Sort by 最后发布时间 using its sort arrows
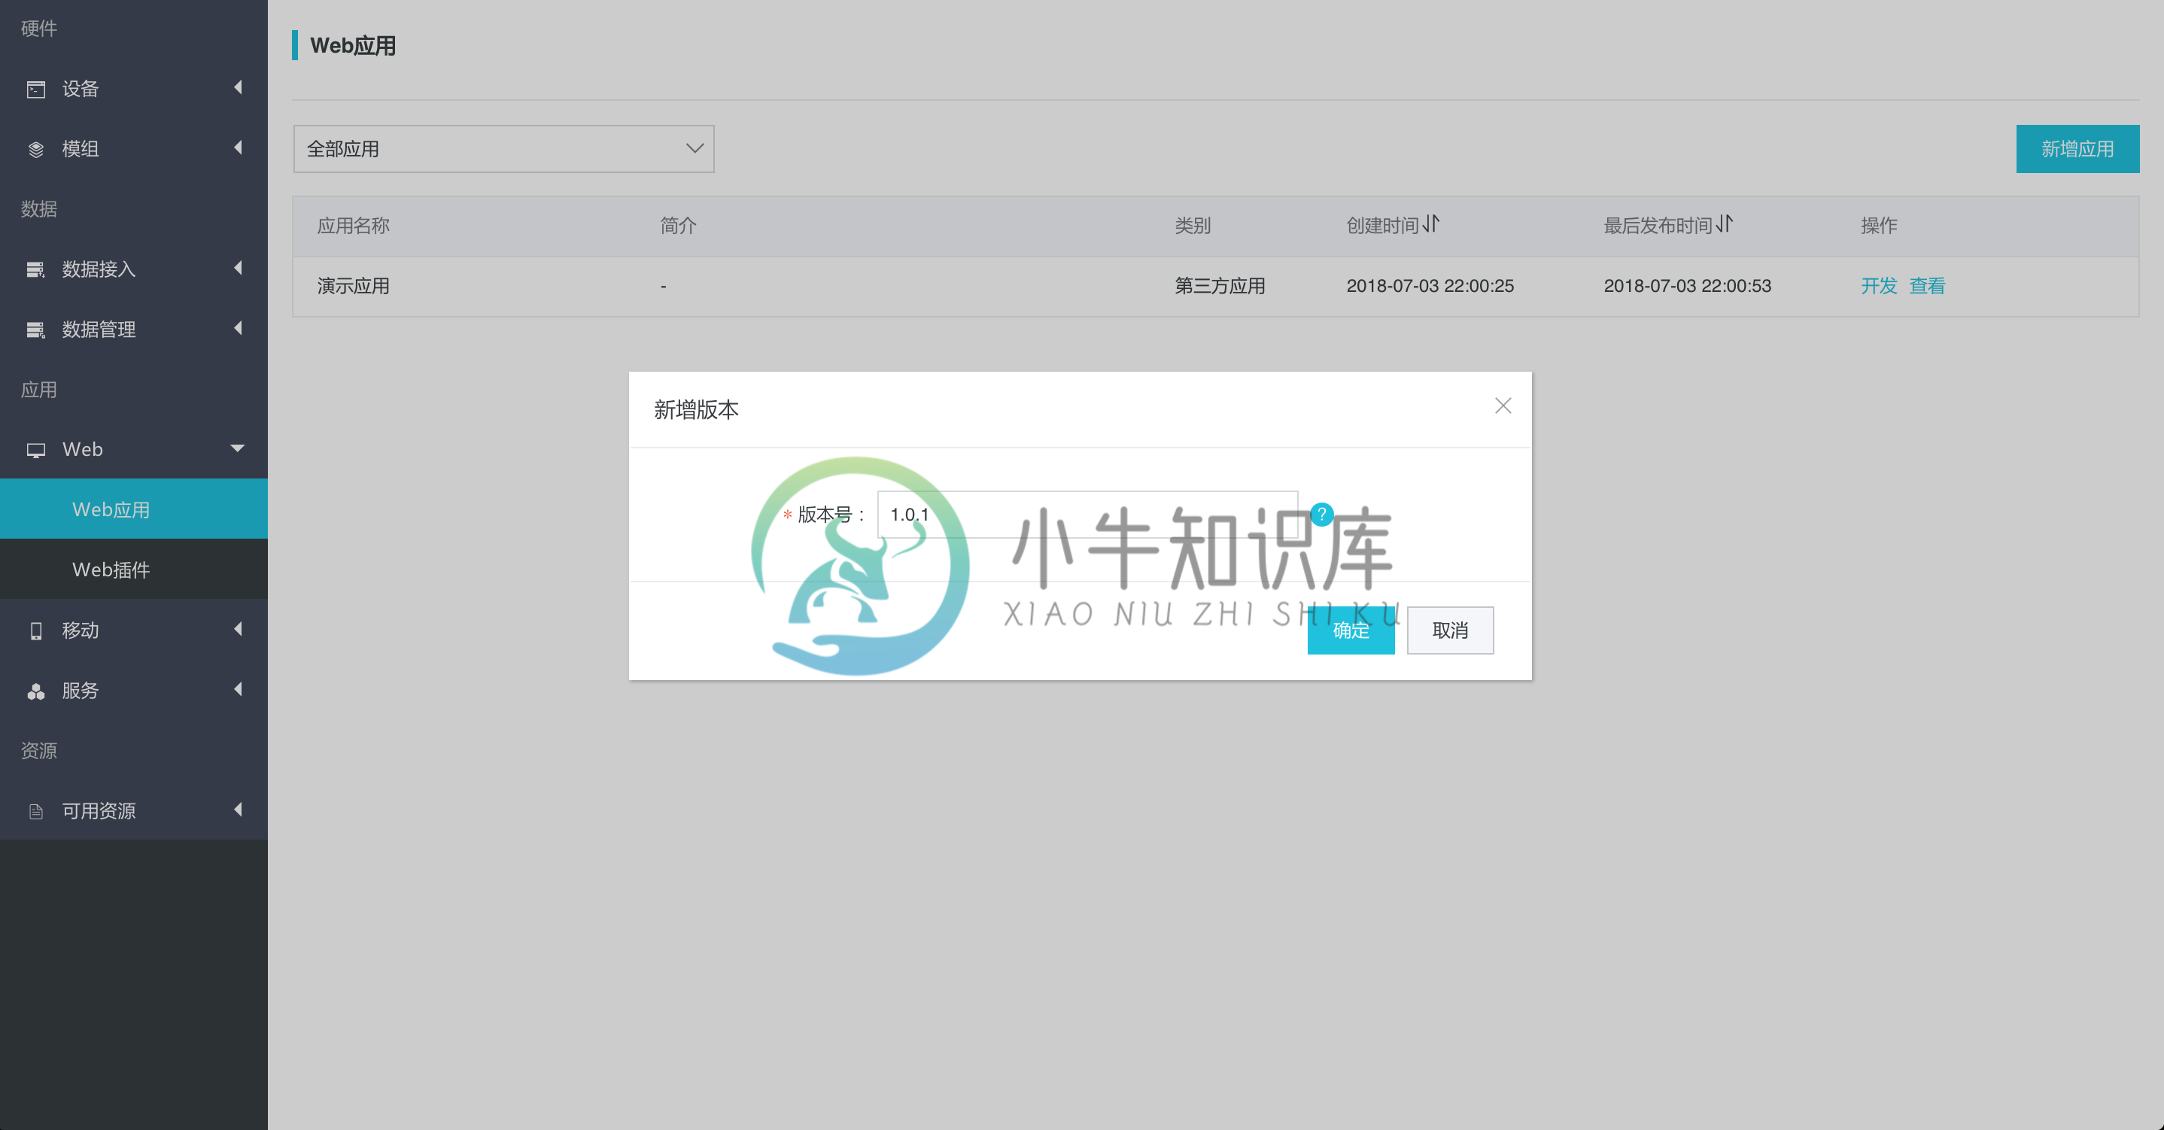 [1724, 224]
